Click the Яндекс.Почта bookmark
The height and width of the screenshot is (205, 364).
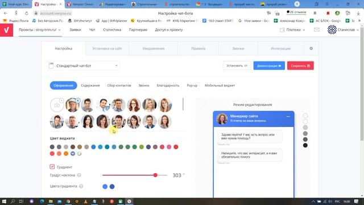tap(15, 20)
